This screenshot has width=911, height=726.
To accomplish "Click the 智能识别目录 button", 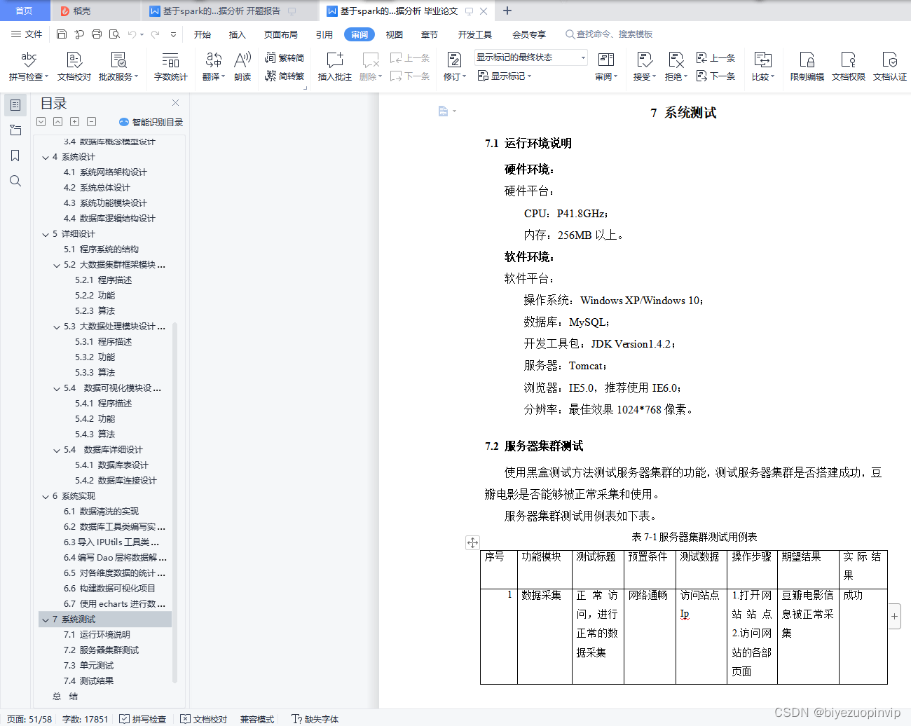I will pos(151,122).
